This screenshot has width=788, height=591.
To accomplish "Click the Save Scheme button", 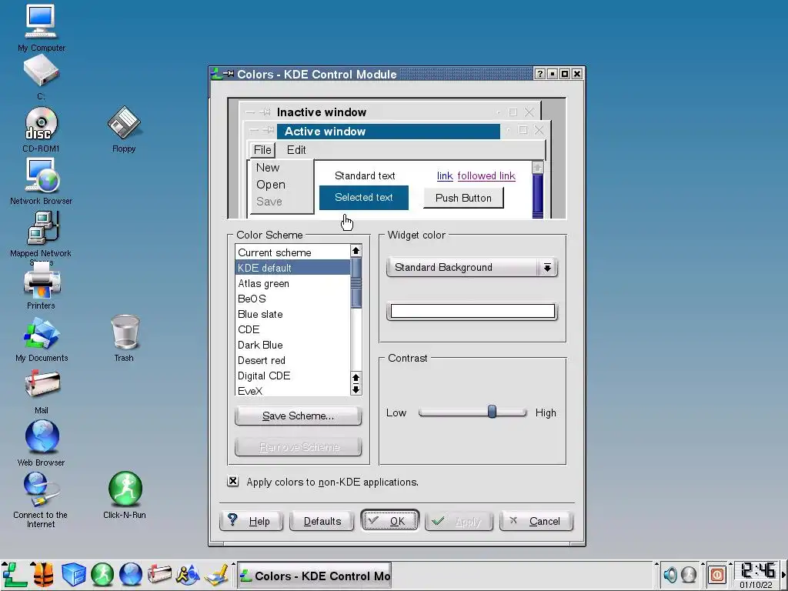I will click(x=298, y=416).
